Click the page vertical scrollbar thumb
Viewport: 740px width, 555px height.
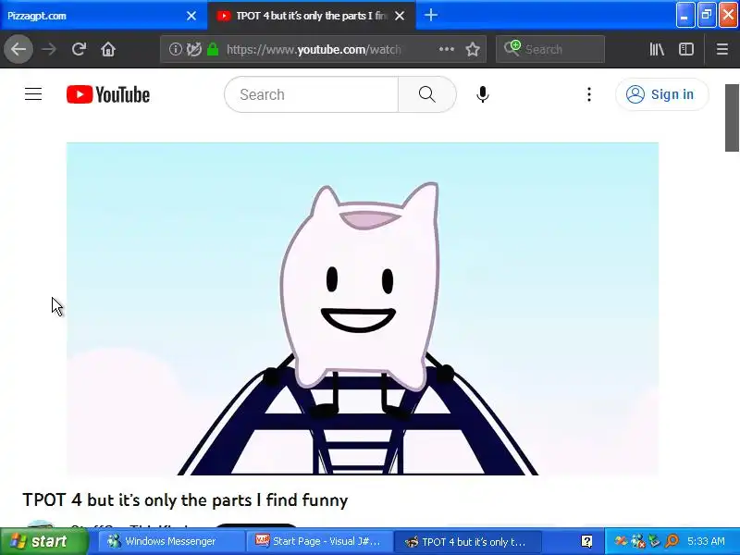point(732,118)
